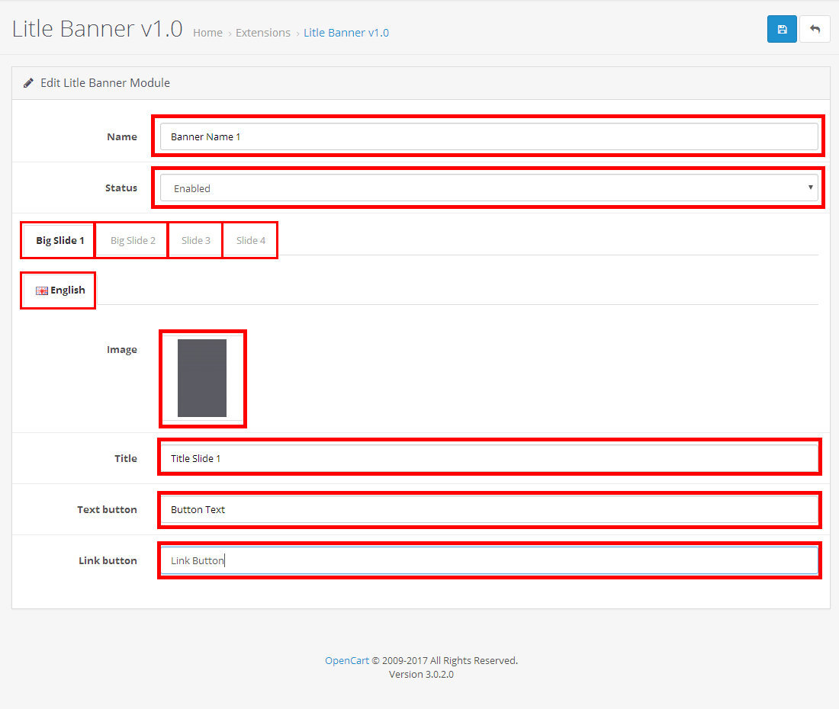Click the Litle Banner v1.0 breadcrumb
Viewport: 839px width, 709px height.
(x=346, y=33)
